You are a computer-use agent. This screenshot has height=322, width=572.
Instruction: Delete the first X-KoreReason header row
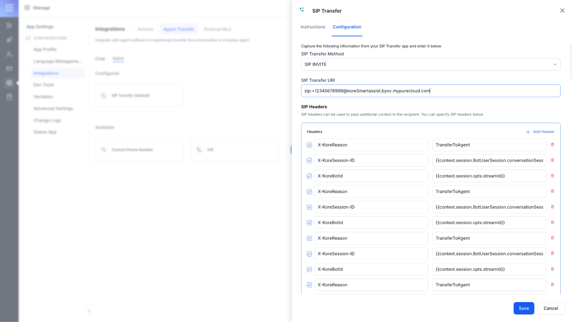click(552, 145)
